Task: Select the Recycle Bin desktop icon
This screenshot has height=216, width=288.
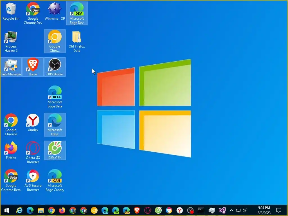Action: 11,12
